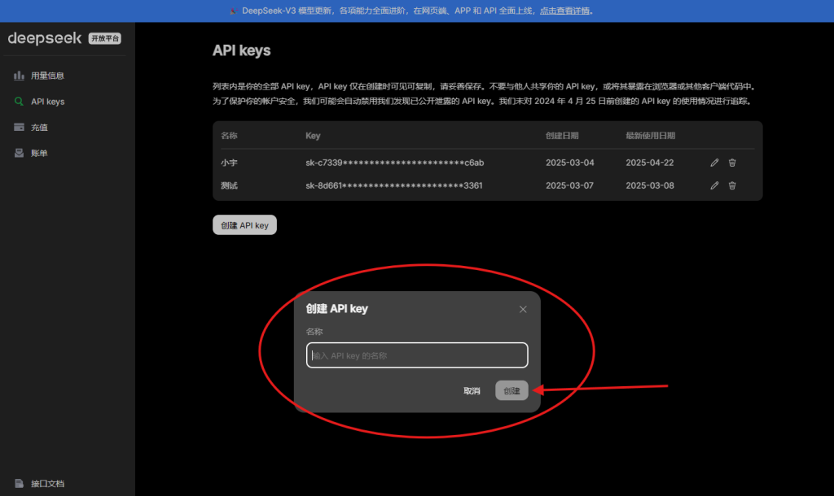
Task: Confirm creation with 创建 button
Action: point(511,390)
